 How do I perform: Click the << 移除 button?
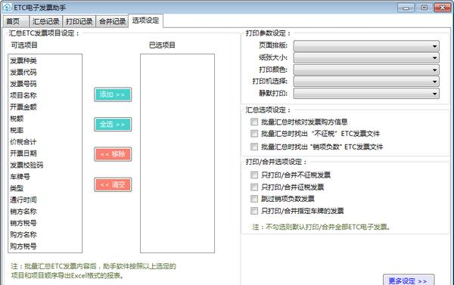click(113, 154)
